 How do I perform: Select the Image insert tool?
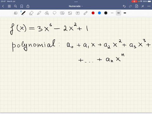tap(70, 13)
